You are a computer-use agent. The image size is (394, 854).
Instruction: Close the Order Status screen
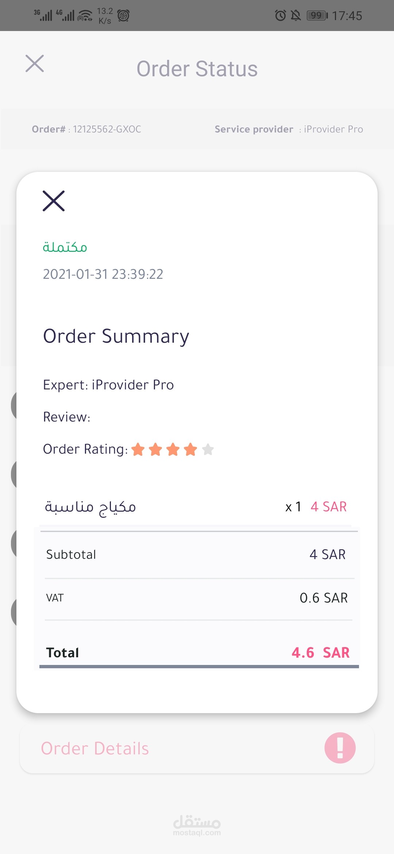coord(35,64)
